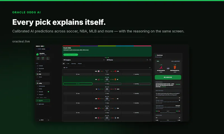Click Props for the TB vs NYM match
224x134 pixels.
107,93
